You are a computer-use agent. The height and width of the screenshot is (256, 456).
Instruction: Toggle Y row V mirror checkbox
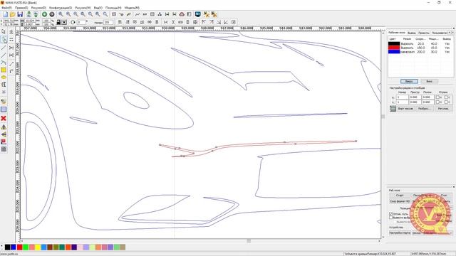[447, 102]
